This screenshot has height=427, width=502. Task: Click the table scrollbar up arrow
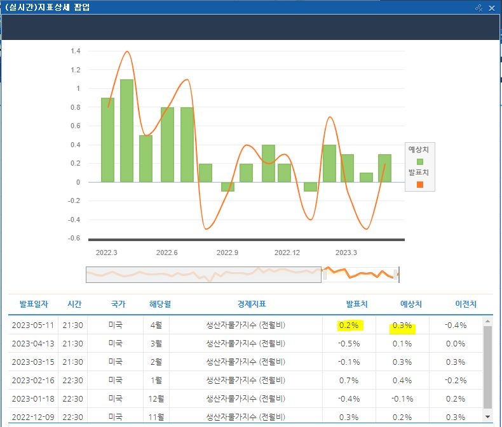[487, 321]
